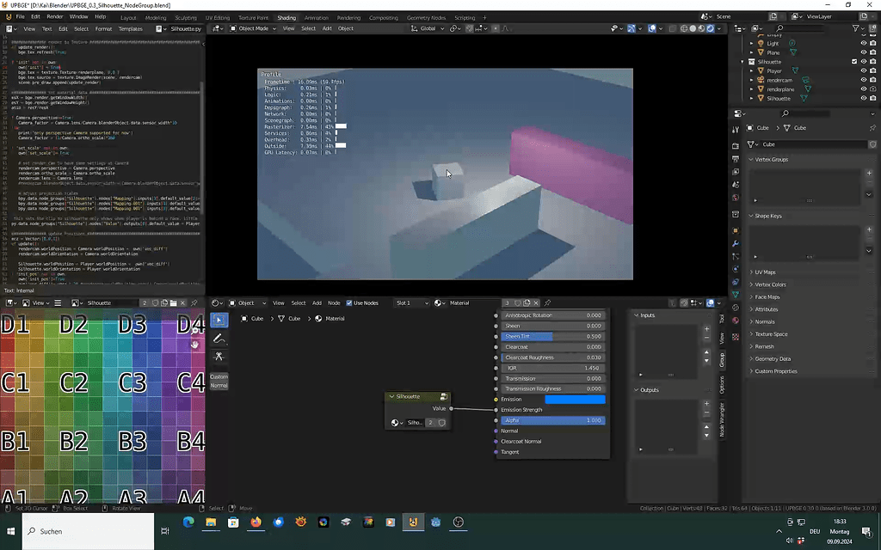Viewport: 881px width, 550px height.
Task: Add Vertex Group with the plus button
Action: pos(869,173)
